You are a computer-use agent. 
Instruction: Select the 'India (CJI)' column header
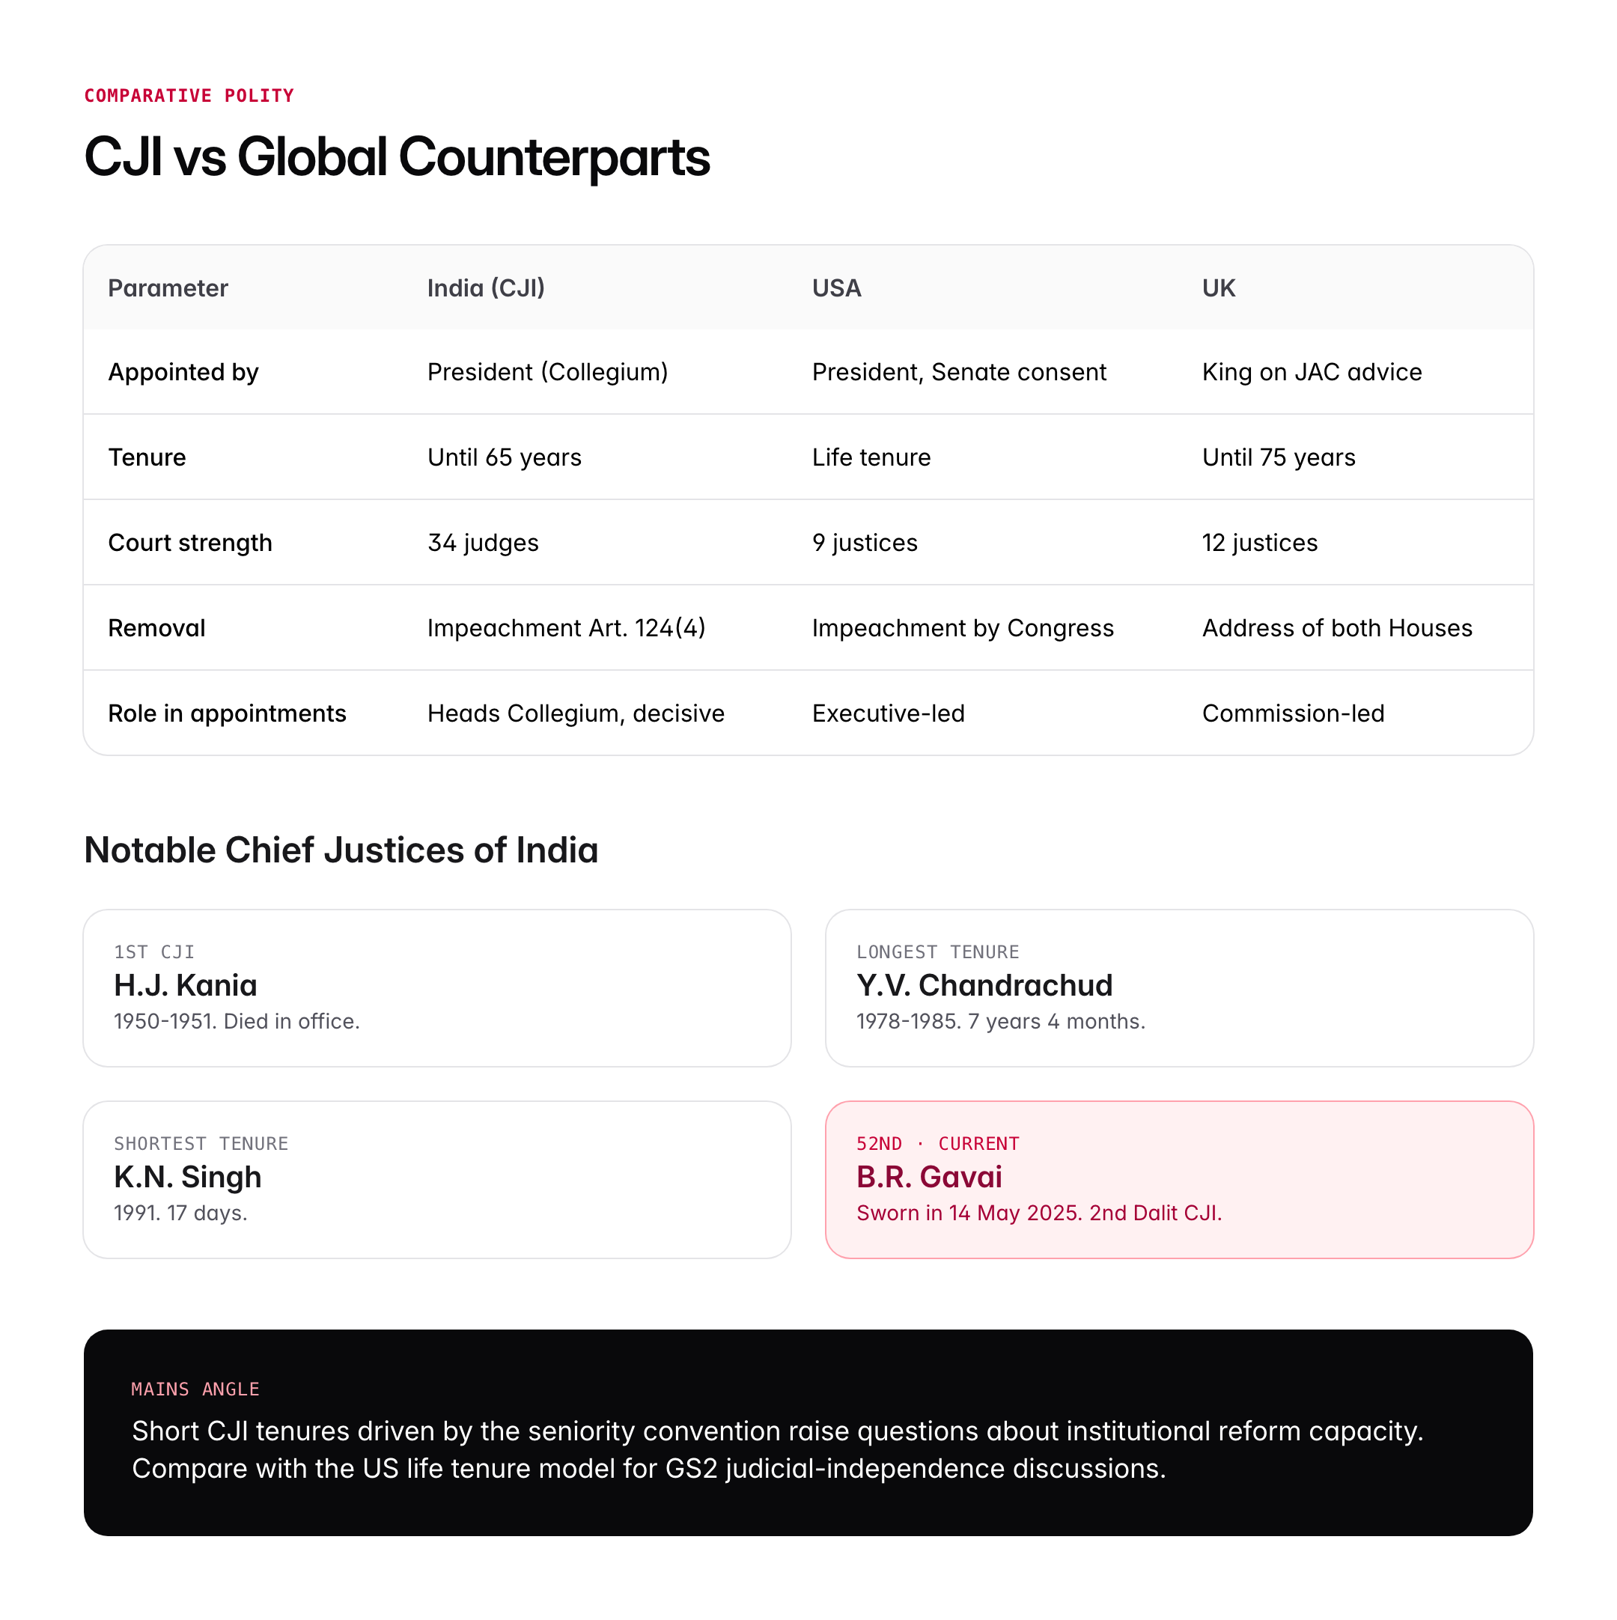coord(486,287)
